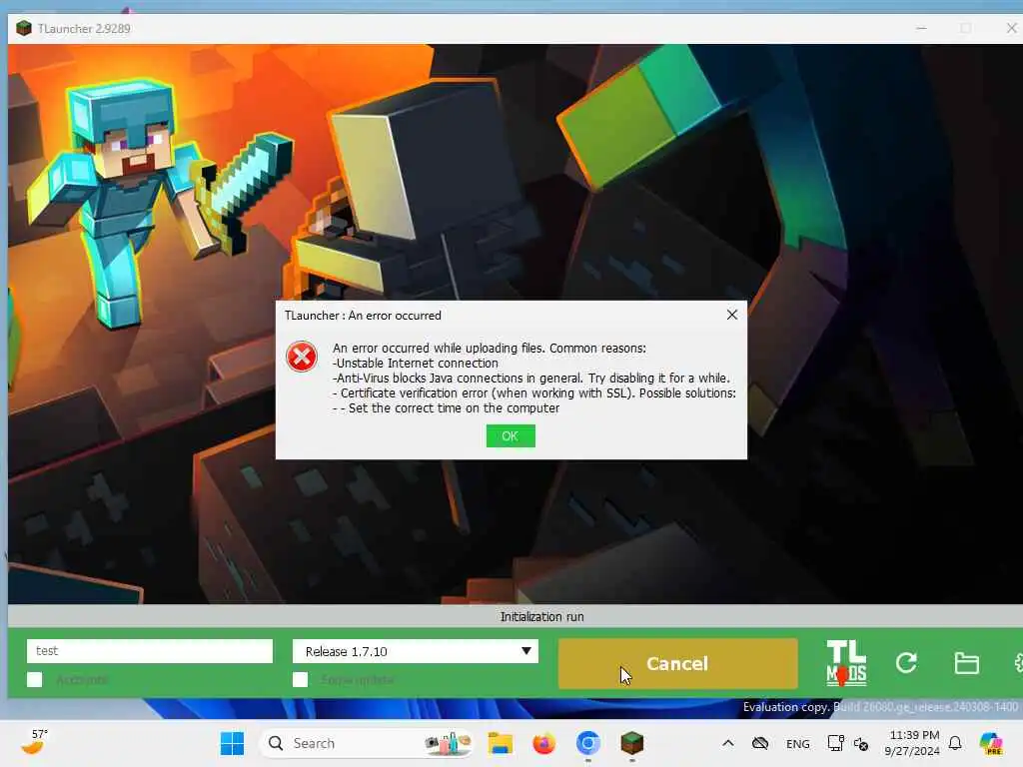Screen dimensions: 1023x767
Task: Open the settings gear icon
Action: 1018,663
